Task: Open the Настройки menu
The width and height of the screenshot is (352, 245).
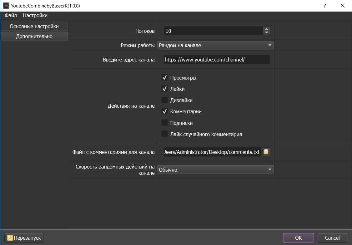Action: 35,15
